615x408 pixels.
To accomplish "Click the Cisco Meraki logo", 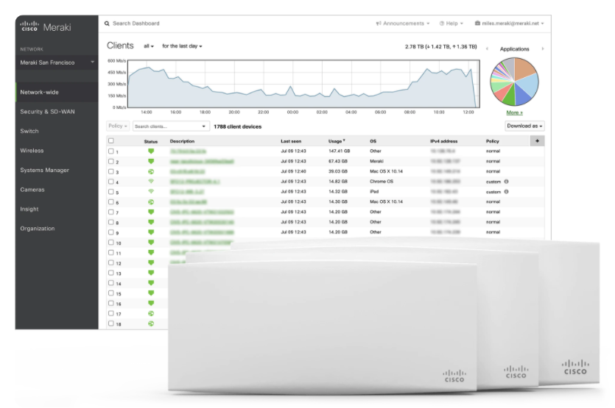I will (x=46, y=27).
